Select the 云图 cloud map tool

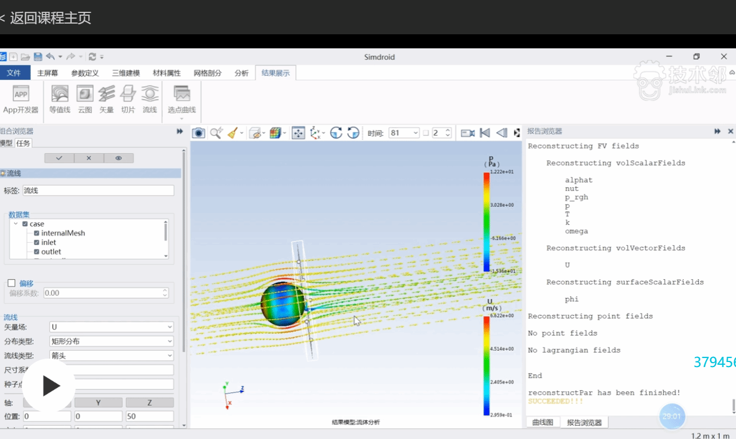tap(85, 99)
